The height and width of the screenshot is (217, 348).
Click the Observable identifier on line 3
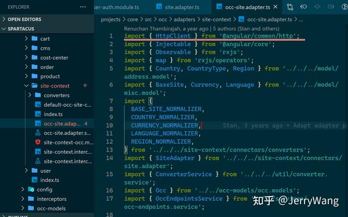tap(173, 52)
